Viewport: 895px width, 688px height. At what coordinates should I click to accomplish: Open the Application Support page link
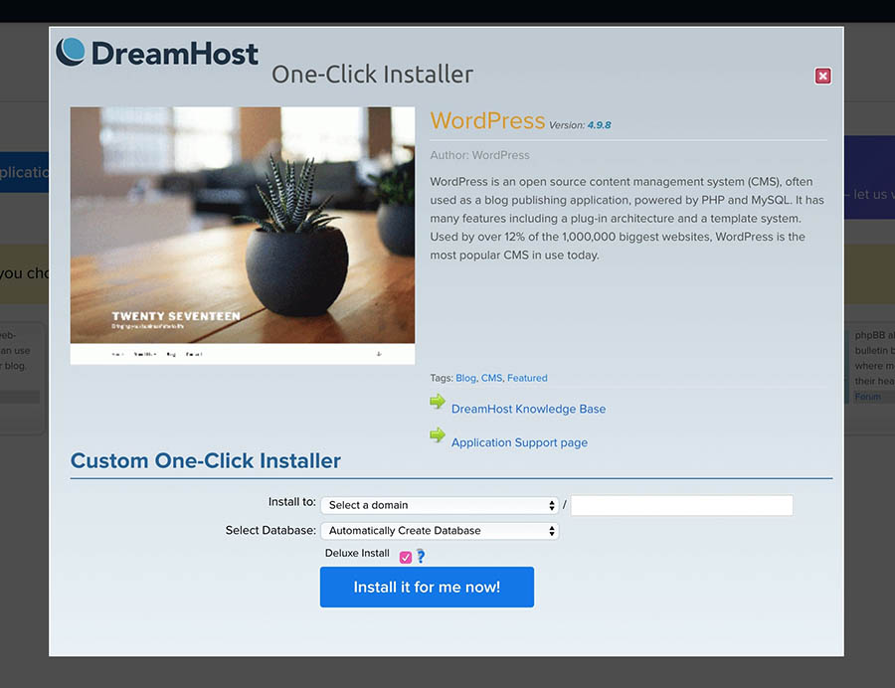point(519,442)
